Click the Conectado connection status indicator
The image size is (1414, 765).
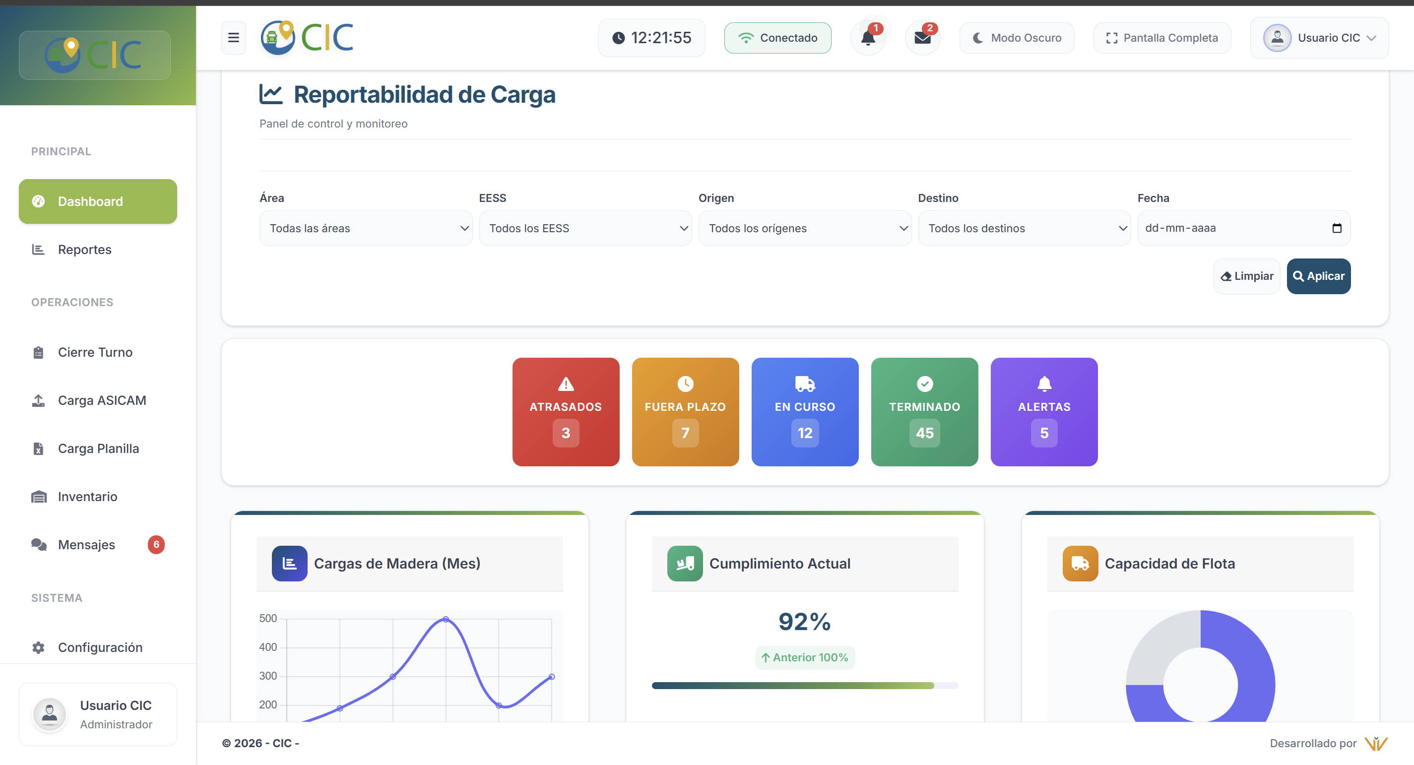click(x=777, y=38)
